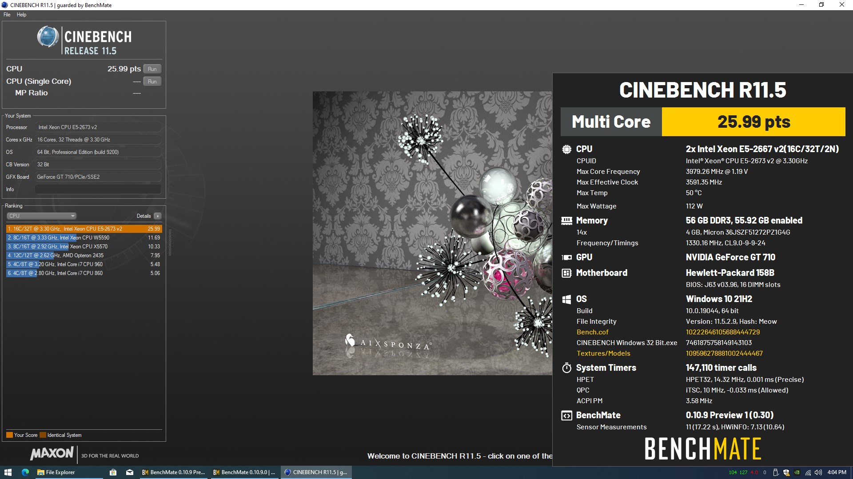Click the Multi Core label box
The width and height of the screenshot is (853, 479).
[x=611, y=122]
